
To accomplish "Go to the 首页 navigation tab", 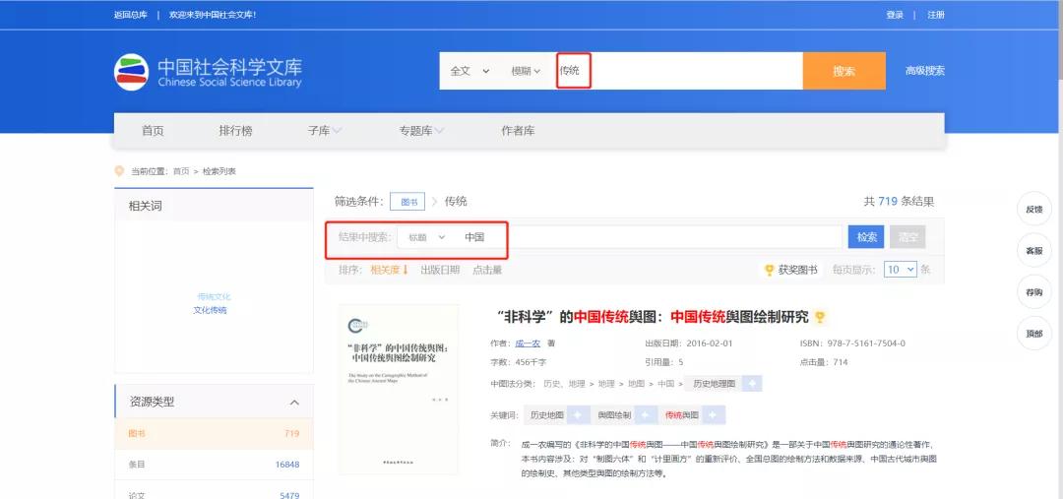I will pyautogui.click(x=153, y=131).
